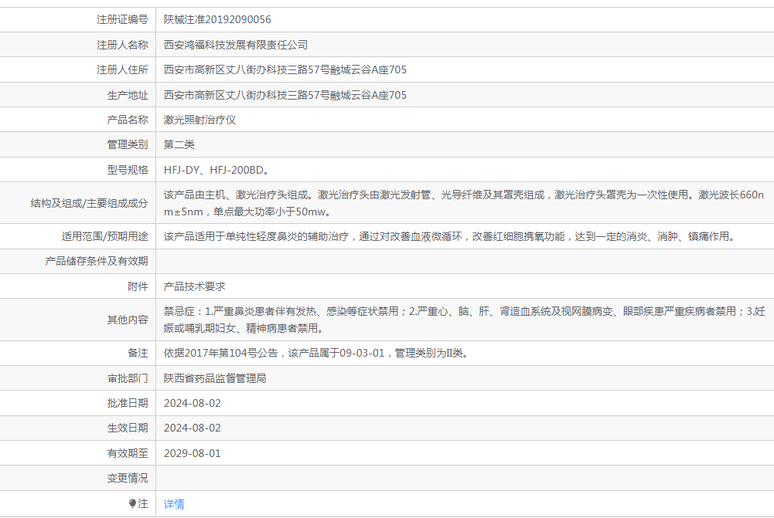
Task: Select registration number 陕械注准20192090056
Action: (x=217, y=19)
